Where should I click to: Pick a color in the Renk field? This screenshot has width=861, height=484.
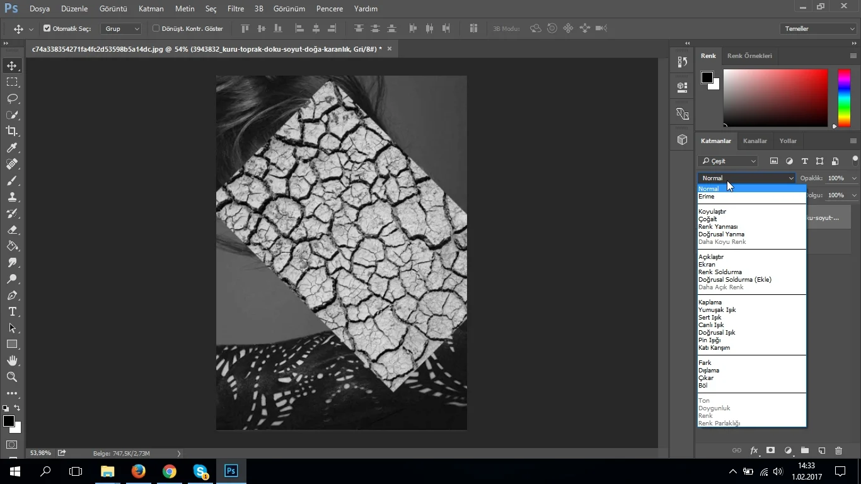click(x=775, y=98)
